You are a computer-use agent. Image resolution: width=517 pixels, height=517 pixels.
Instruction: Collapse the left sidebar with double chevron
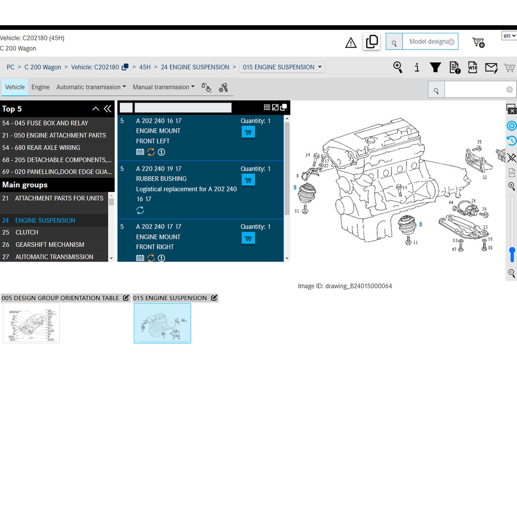tap(108, 109)
